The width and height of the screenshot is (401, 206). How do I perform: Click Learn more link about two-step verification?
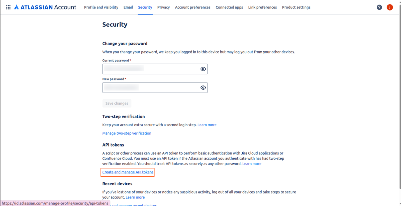click(x=207, y=125)
